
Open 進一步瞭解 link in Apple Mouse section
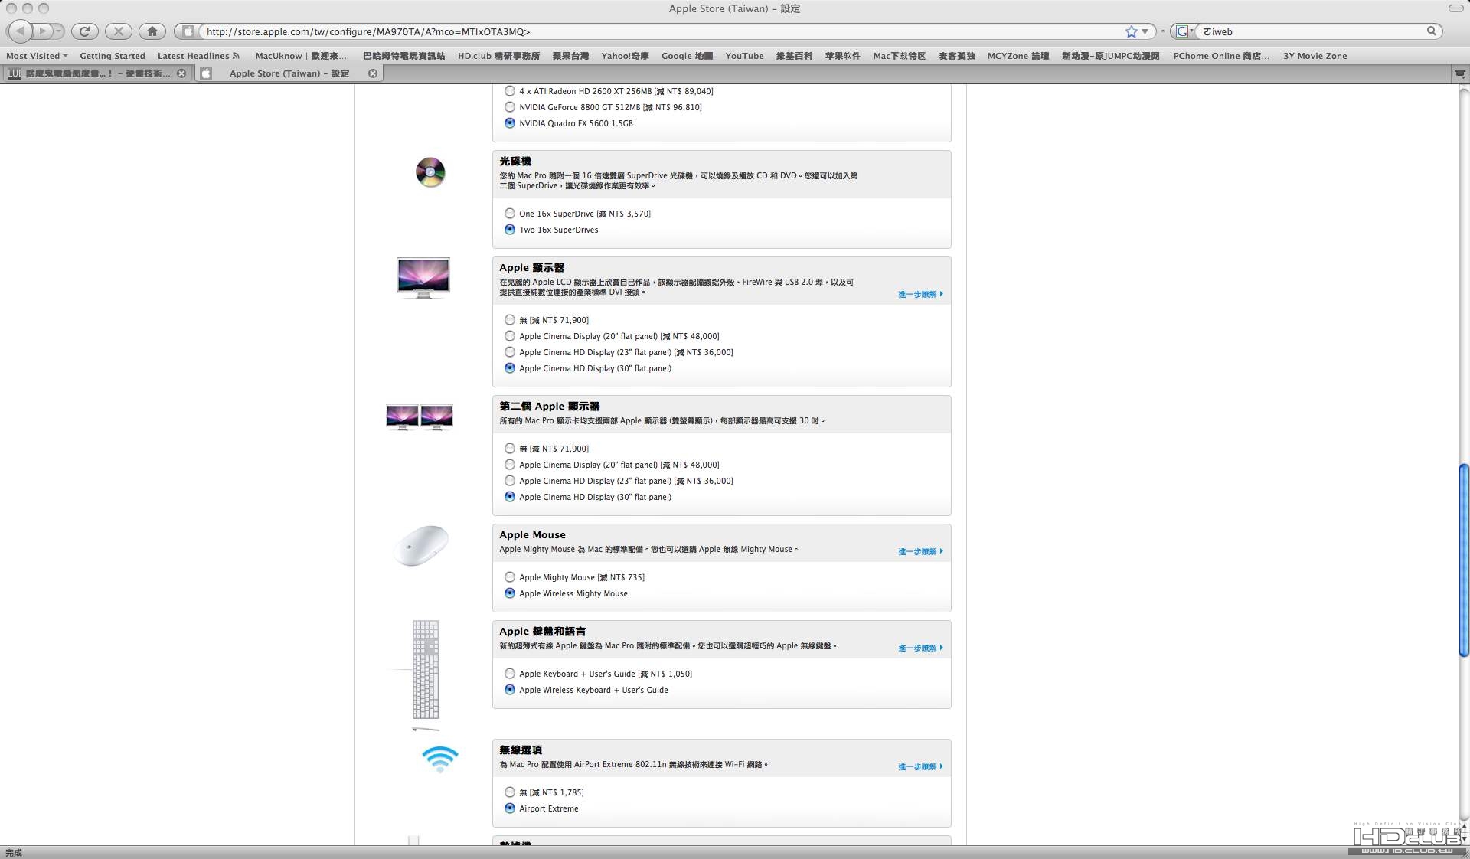click(x=920, y=552)
